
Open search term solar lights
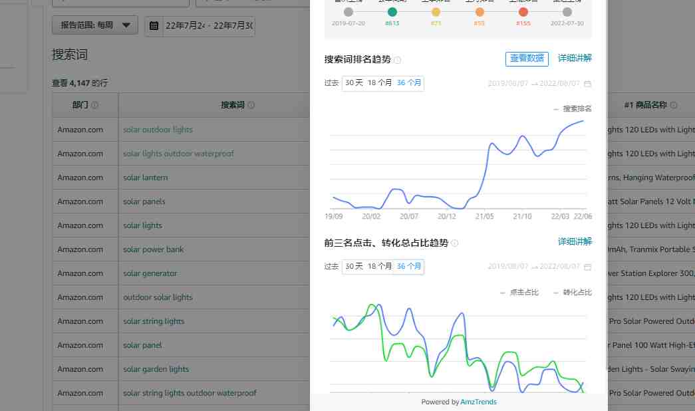point(142,225)
